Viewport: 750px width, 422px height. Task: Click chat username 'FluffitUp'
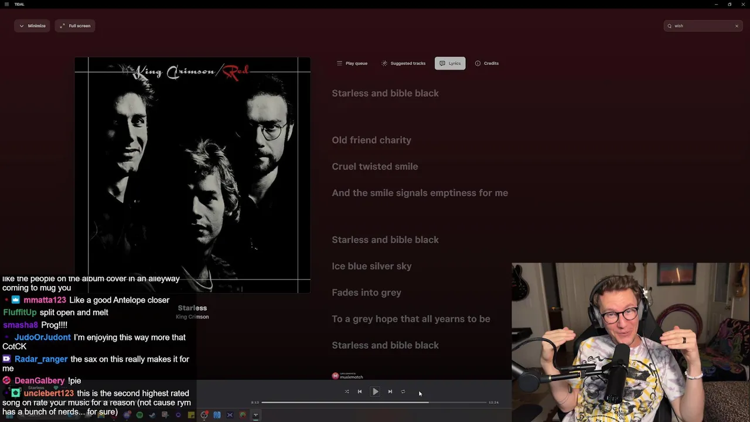pos(20,312)
